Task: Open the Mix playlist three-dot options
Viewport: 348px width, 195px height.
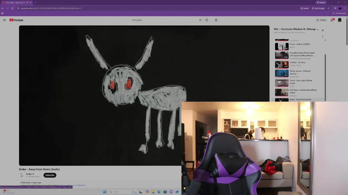Action: [323, 36]
